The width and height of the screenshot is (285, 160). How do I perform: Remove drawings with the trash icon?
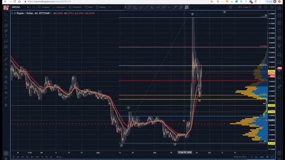[6, 105]
